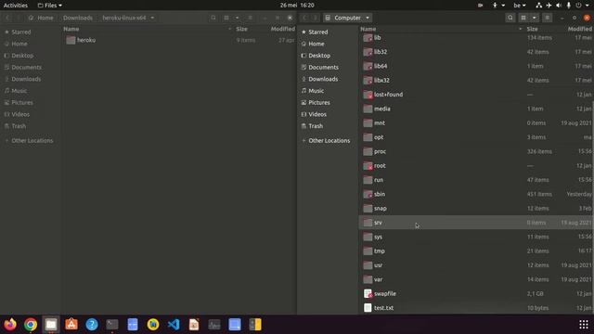
Task: Open Other Locations in Computer window sidebar
Action: click(x=328, y=140)
